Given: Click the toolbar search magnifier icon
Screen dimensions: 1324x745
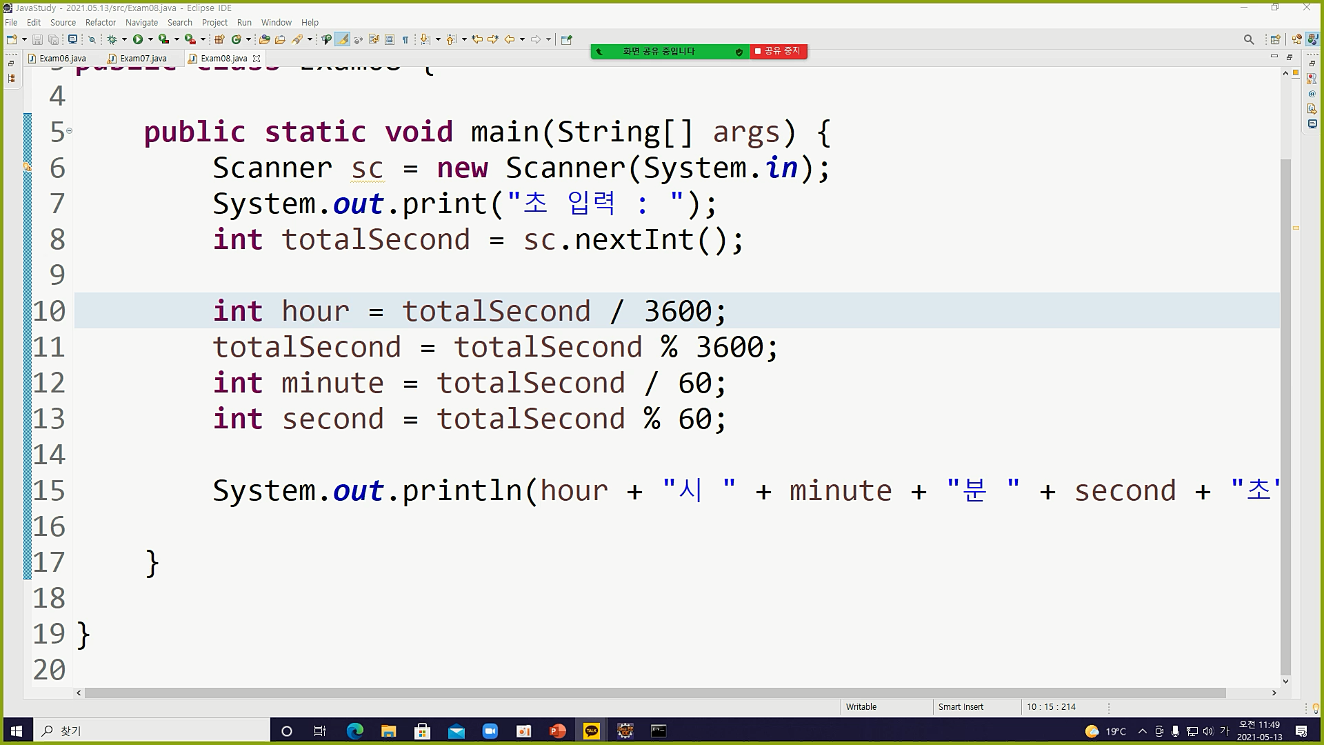Looking at the screenshot, I should tap(1248, 39).
